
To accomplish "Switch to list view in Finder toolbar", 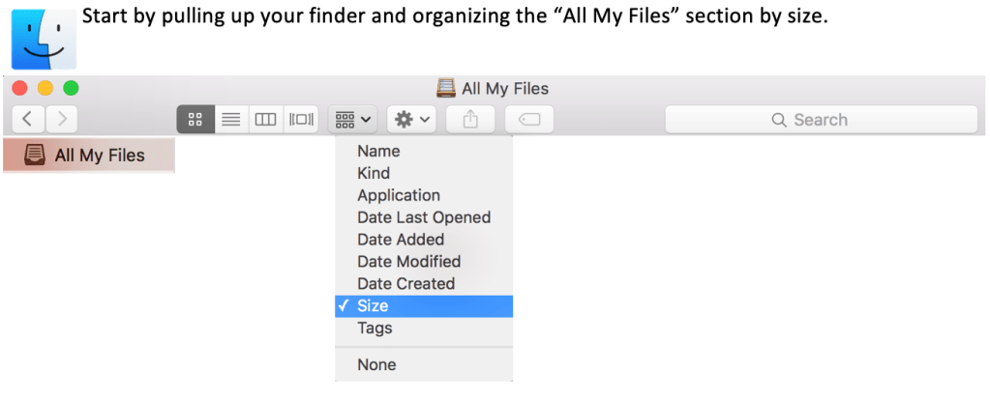I will tap(230, 120).
